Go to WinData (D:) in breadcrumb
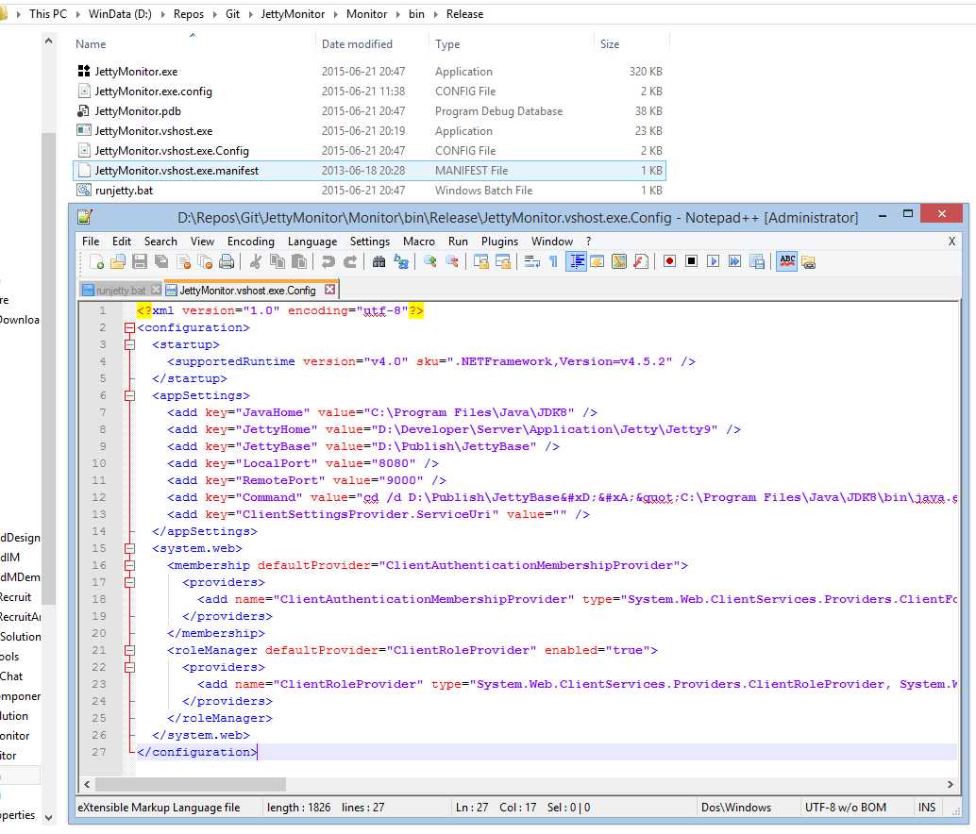 120,14
